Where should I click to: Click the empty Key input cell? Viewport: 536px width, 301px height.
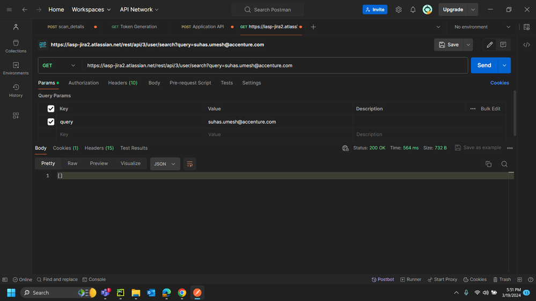pos(130,134)
